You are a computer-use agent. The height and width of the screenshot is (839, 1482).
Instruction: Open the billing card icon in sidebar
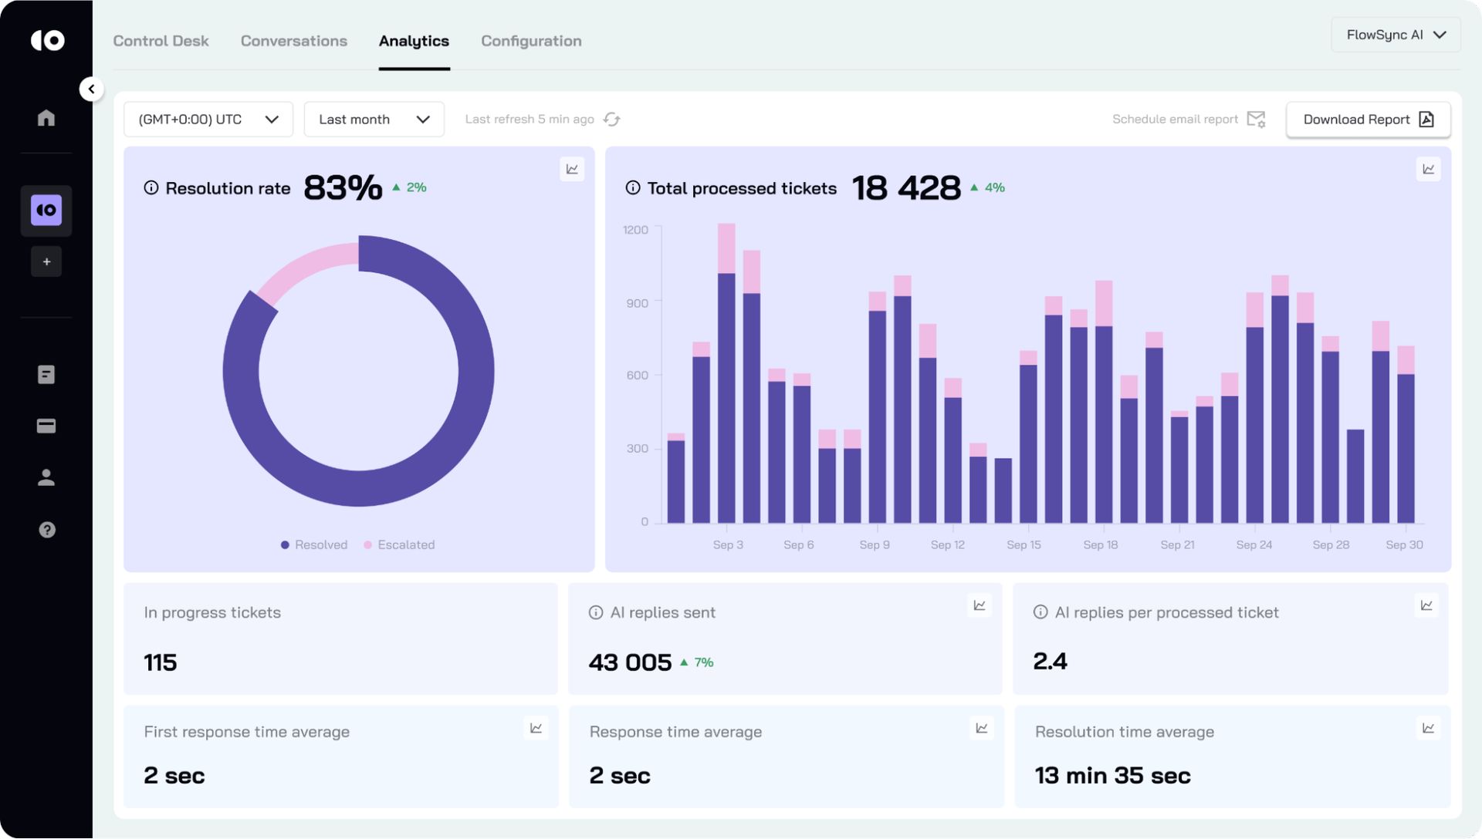46,426
